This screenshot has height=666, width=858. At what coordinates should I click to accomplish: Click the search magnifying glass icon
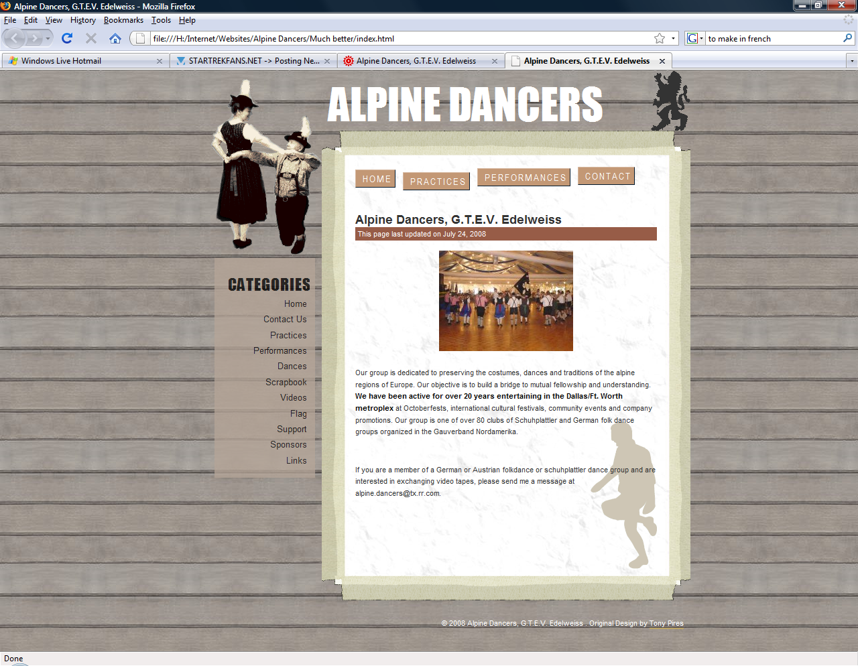(847, 38)
